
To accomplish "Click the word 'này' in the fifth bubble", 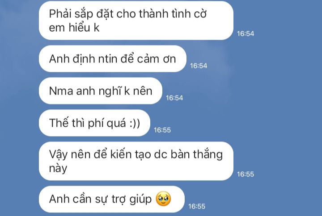I will tap(58, 168).
